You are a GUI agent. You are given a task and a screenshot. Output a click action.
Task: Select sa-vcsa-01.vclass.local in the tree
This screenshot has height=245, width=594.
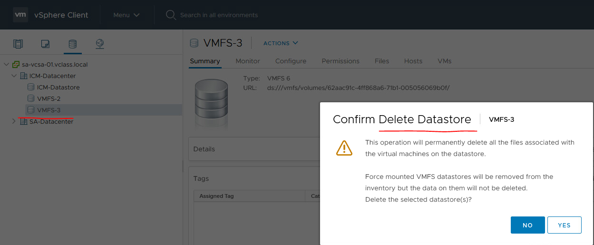pyautogui.click(x=55, y=64)
